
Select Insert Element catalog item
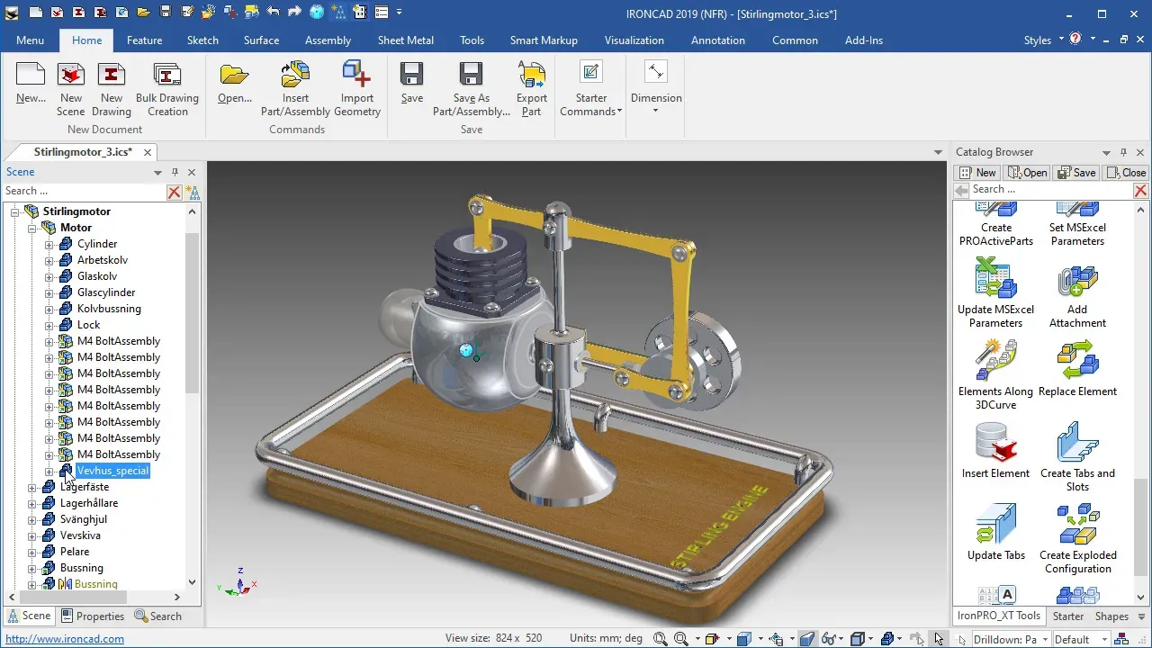995,450
